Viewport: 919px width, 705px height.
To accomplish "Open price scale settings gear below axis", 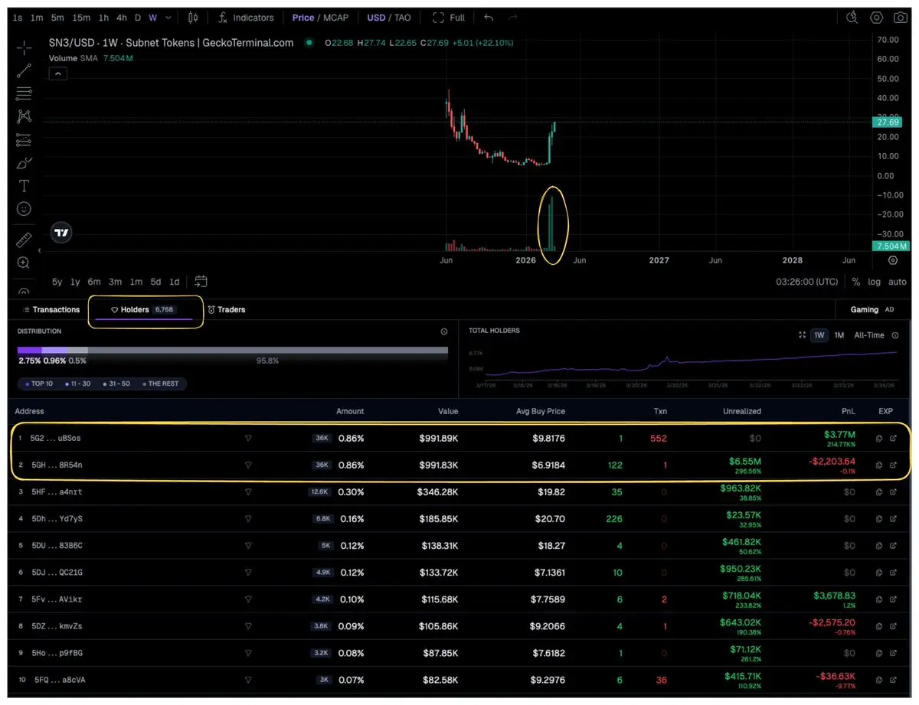I will pos(893,260).
